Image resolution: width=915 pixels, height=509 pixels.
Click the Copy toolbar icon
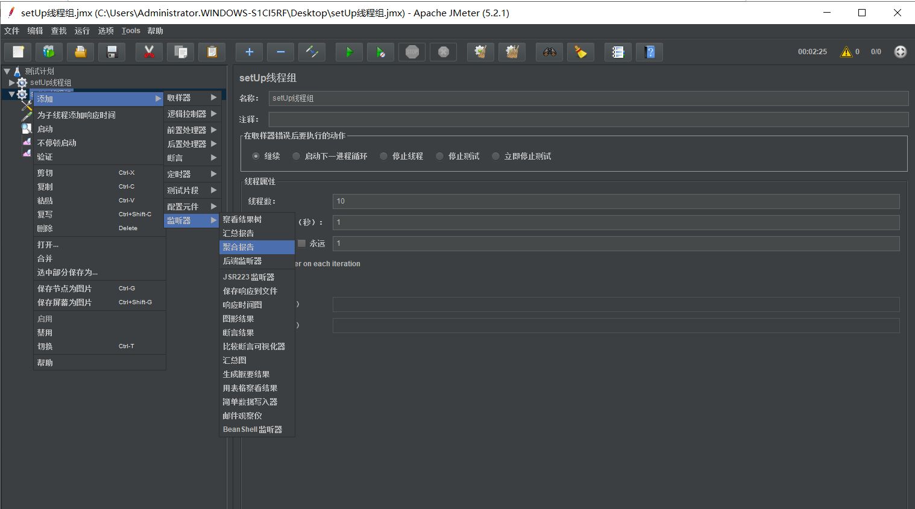pos(180,52)
